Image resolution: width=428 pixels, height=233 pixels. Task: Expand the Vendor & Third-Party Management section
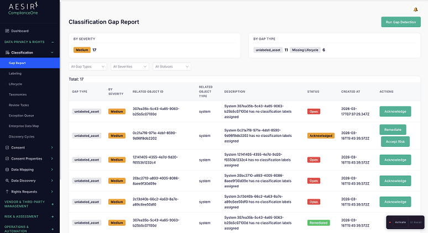53,204
